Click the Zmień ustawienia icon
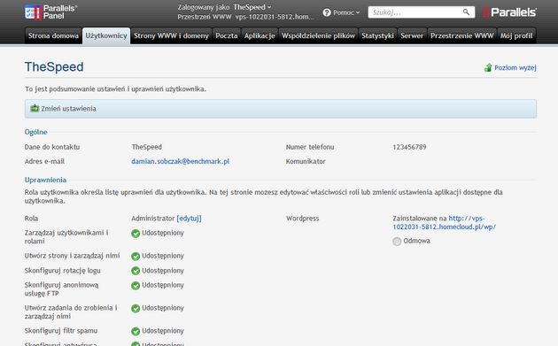558x346 pixels. (x=35, y=109)
